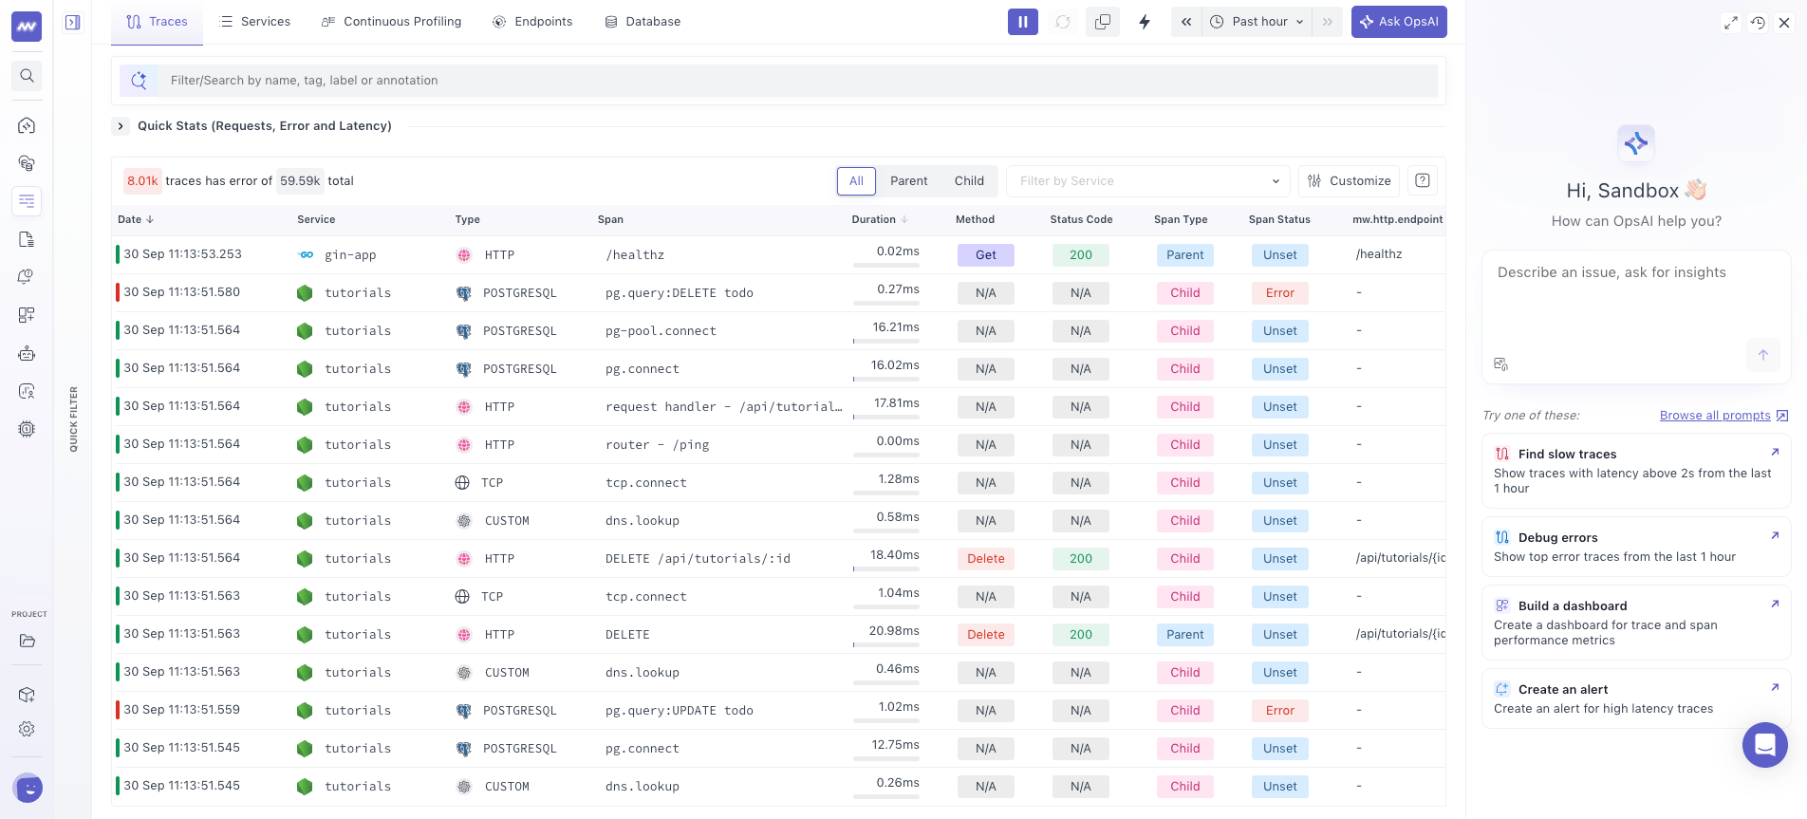Click the lightning bolt icon in toolbar
The width and height of the screenshot is (1807, 819).
(1145, 22)
